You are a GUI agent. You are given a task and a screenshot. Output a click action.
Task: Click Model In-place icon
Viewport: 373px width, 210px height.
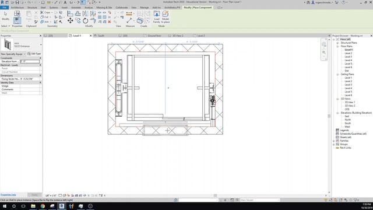[166, 17]
